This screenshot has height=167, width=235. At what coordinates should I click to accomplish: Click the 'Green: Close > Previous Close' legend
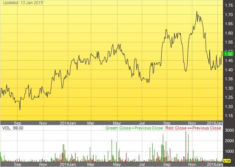click(x=134, y=128)
